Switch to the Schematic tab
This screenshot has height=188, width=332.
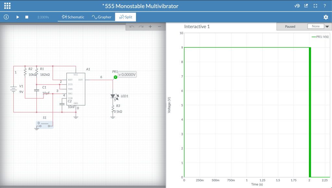tap(73, 17)
